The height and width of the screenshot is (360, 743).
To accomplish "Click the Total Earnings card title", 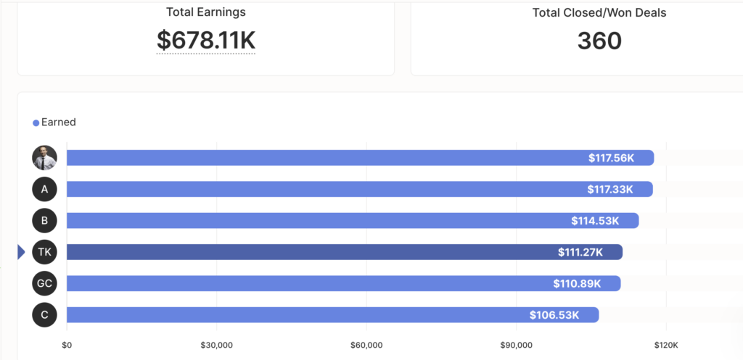I will [206, 12].
